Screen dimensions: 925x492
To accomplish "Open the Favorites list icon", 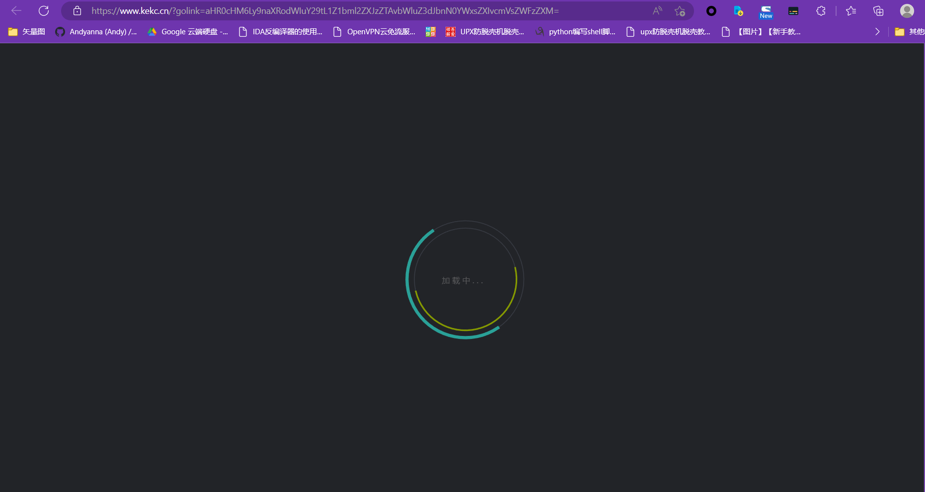I will (851, 11).
